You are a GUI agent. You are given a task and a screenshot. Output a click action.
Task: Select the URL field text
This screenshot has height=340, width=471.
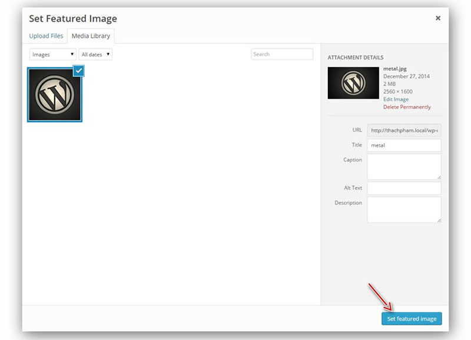[x=404, y=130]
